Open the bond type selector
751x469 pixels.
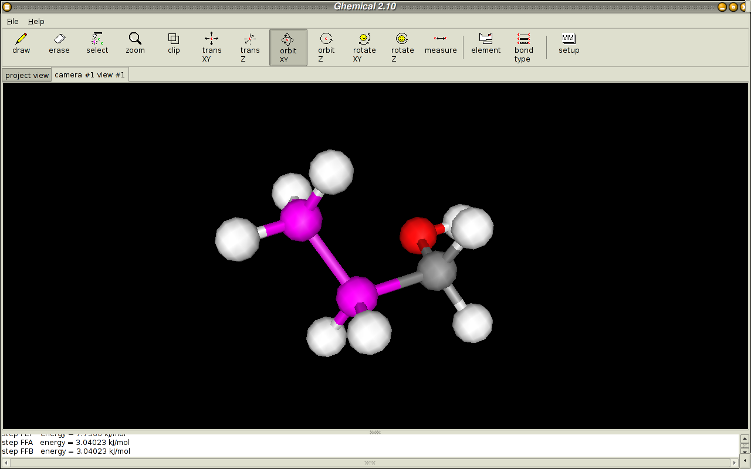(x=523, y=47)
